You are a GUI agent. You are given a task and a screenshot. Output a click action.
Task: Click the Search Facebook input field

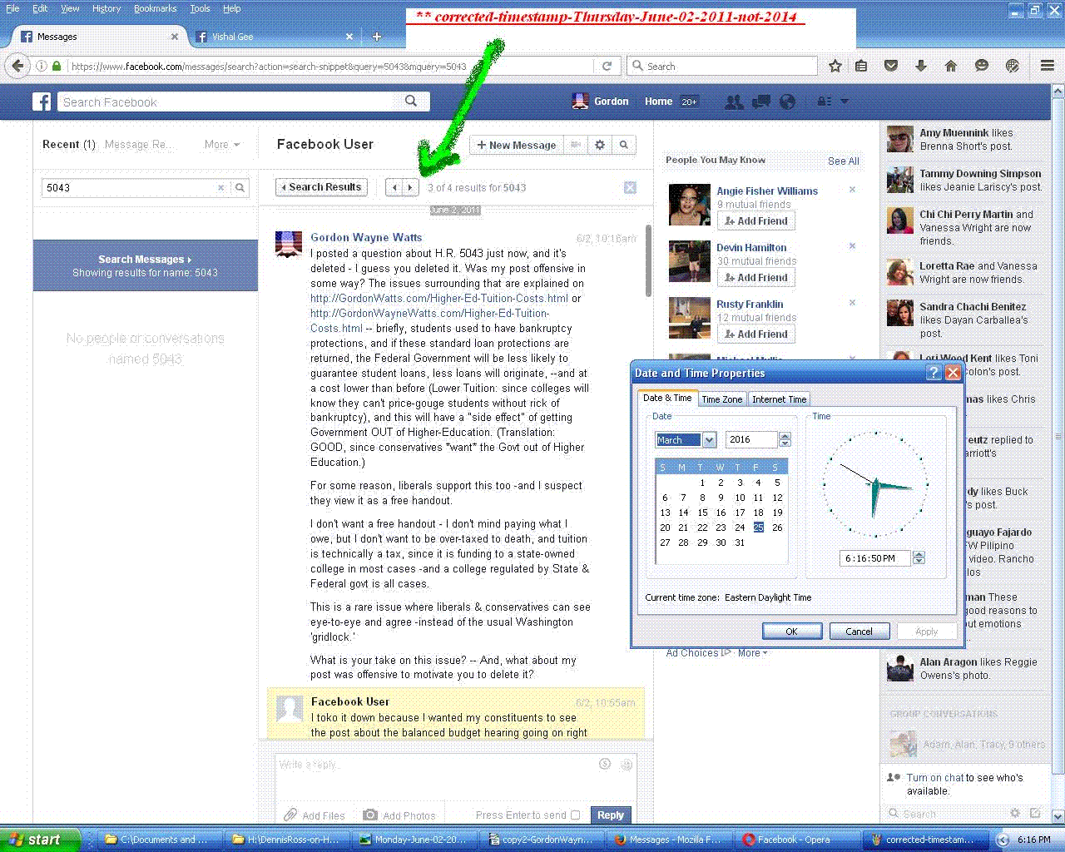click(x=229, y=102)
